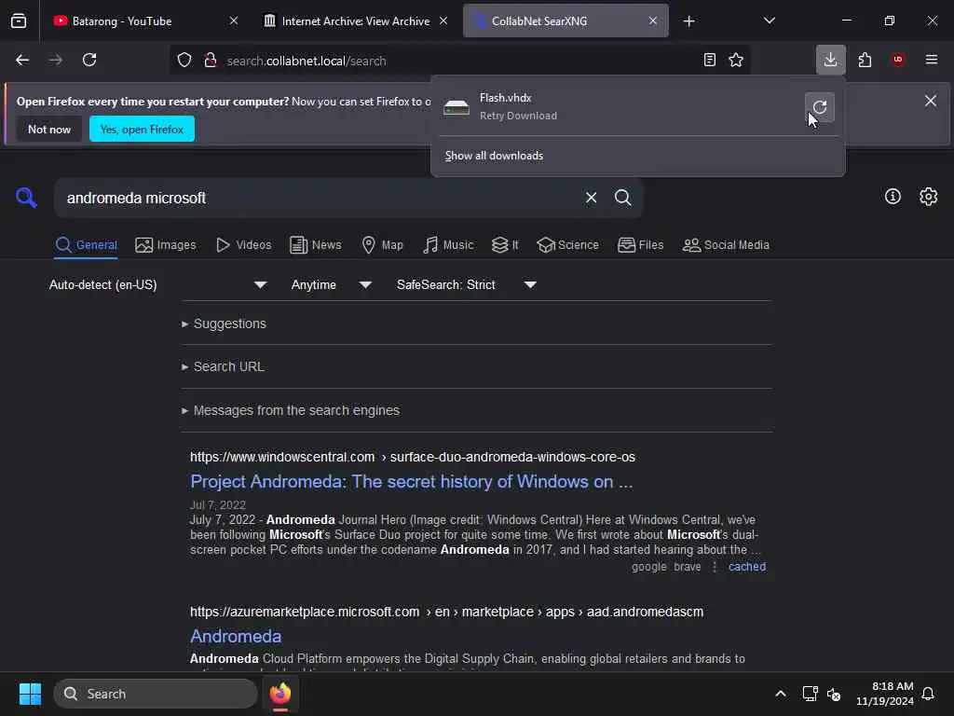Open the SearXNG about info icon

click(x=893, y=196)
